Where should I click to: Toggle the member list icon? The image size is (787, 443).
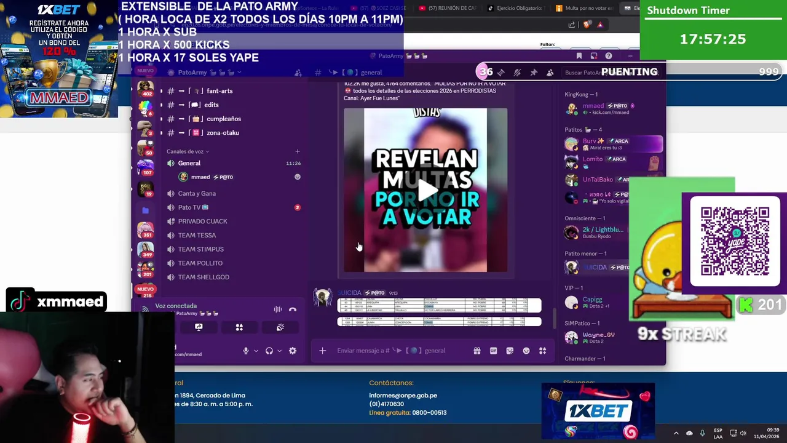click(550, 73)
